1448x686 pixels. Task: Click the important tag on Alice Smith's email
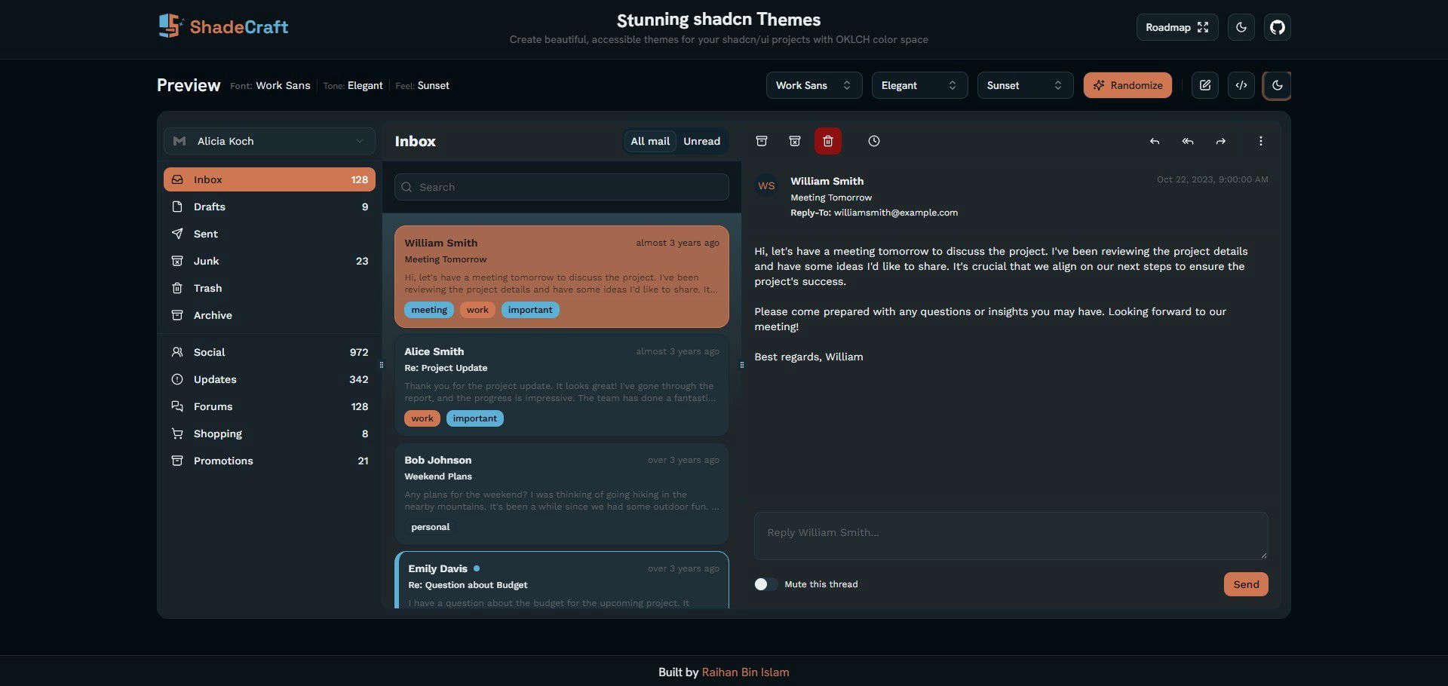[x=474, y=418]
